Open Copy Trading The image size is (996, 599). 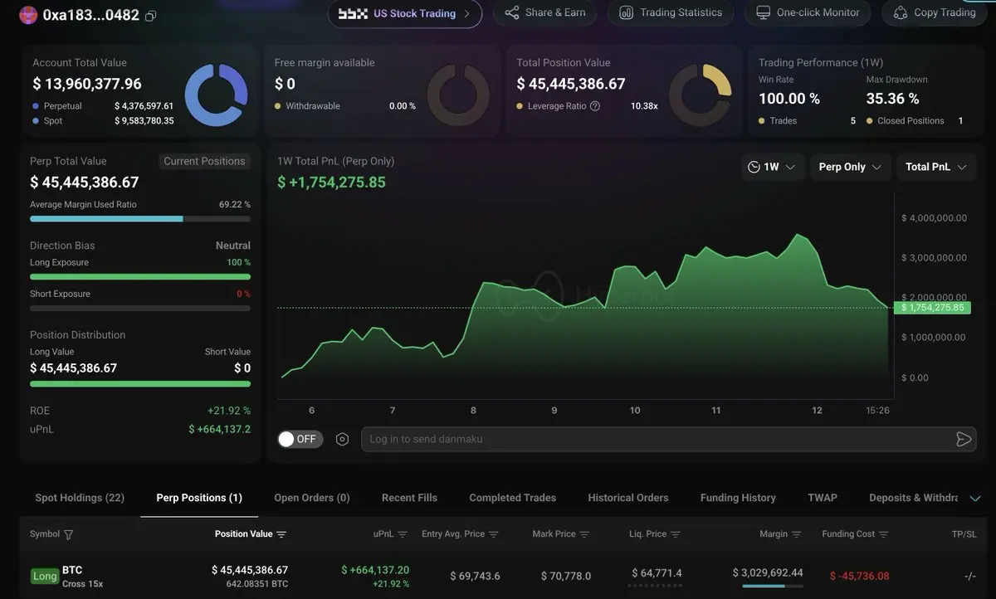(935, 12)
